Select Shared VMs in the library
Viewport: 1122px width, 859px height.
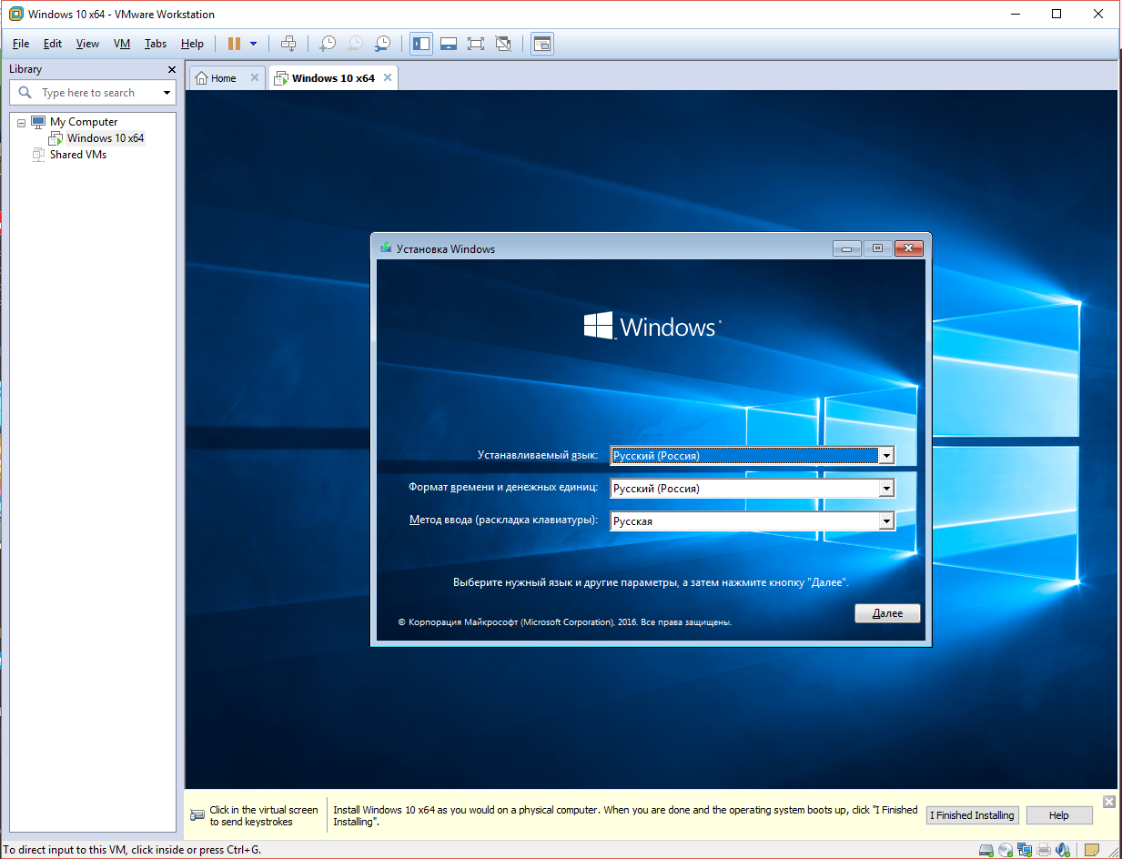78,155
